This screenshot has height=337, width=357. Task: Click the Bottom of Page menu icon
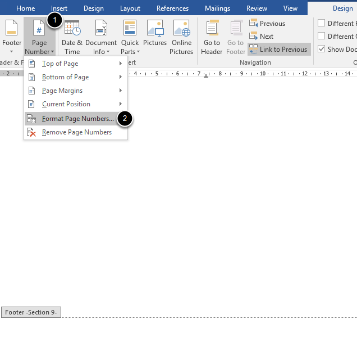[31, 77]
